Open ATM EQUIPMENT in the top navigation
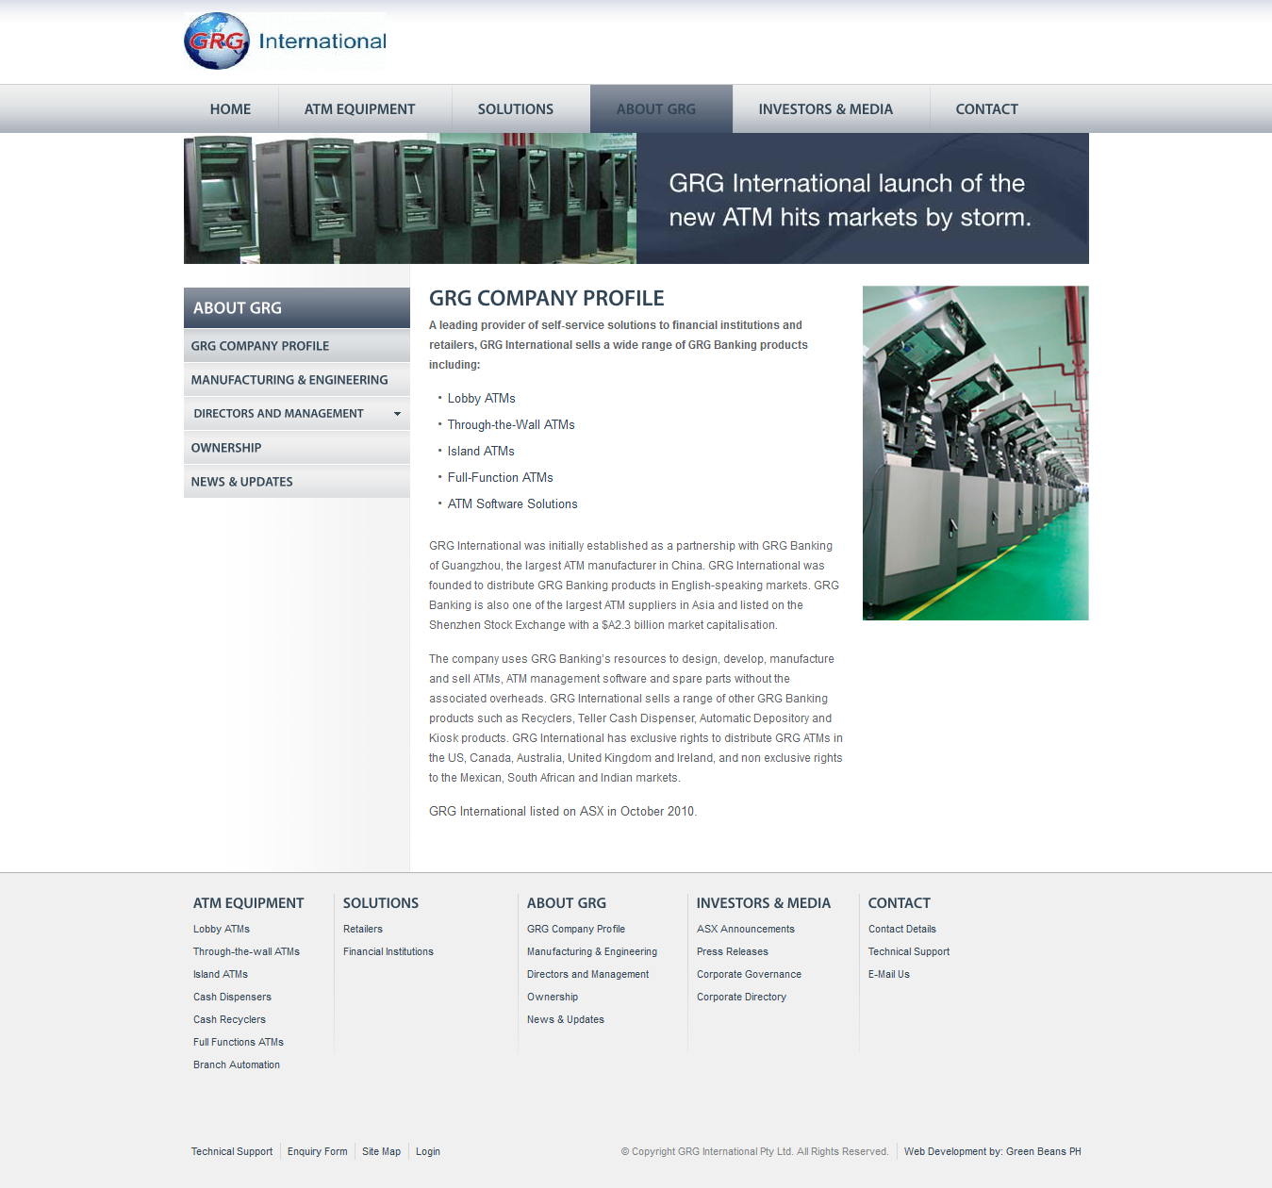 point(359,109)
